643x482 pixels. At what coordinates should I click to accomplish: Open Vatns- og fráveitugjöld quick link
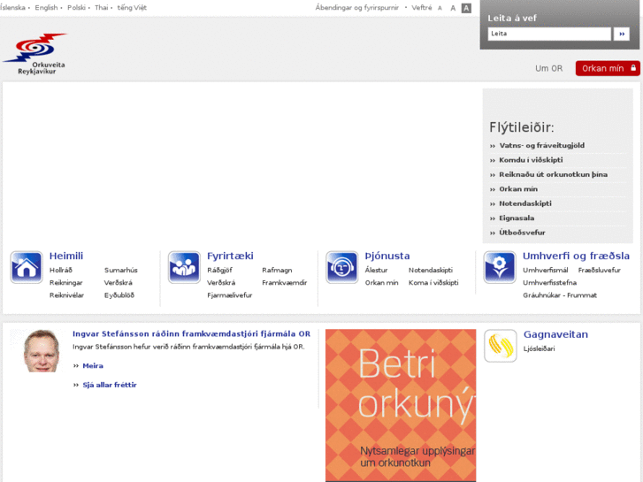click(541, 145)
